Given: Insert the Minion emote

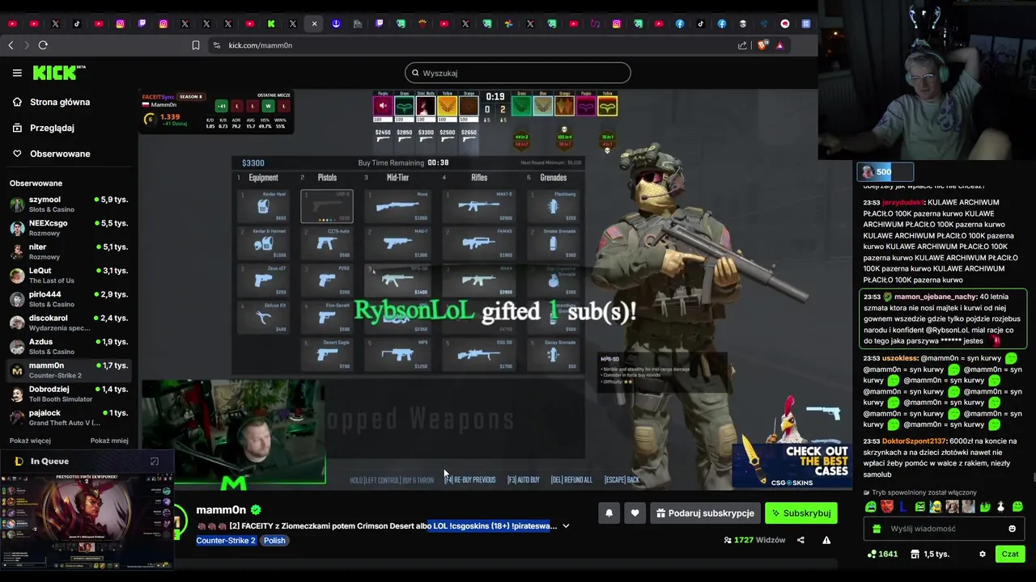Looking at the screenshot, I should (x=936, y=507).
